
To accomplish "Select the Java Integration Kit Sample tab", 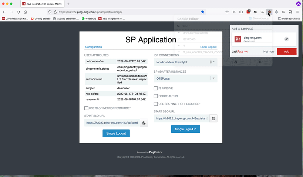I will coord(42,4).
